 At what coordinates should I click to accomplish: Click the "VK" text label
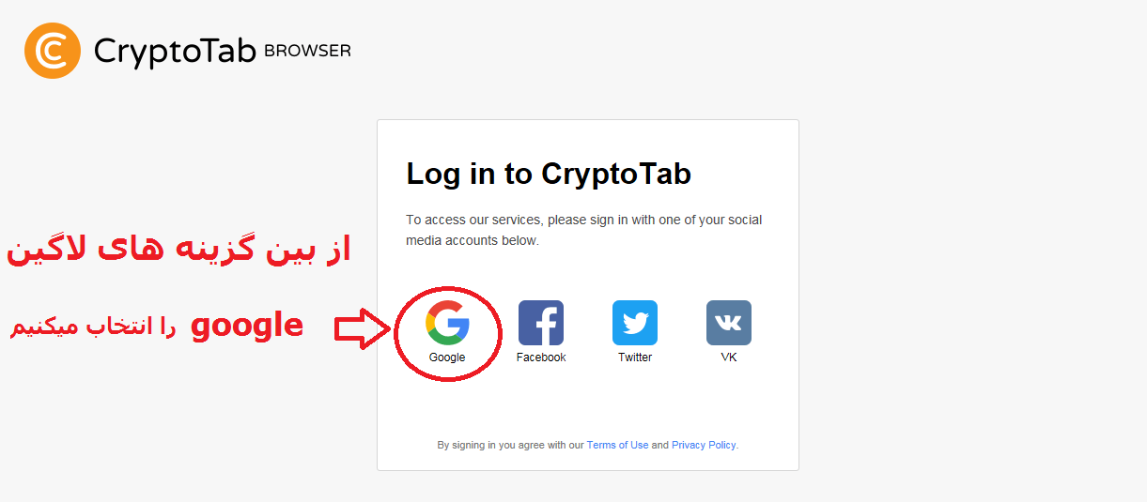click(x=729, y=357)
